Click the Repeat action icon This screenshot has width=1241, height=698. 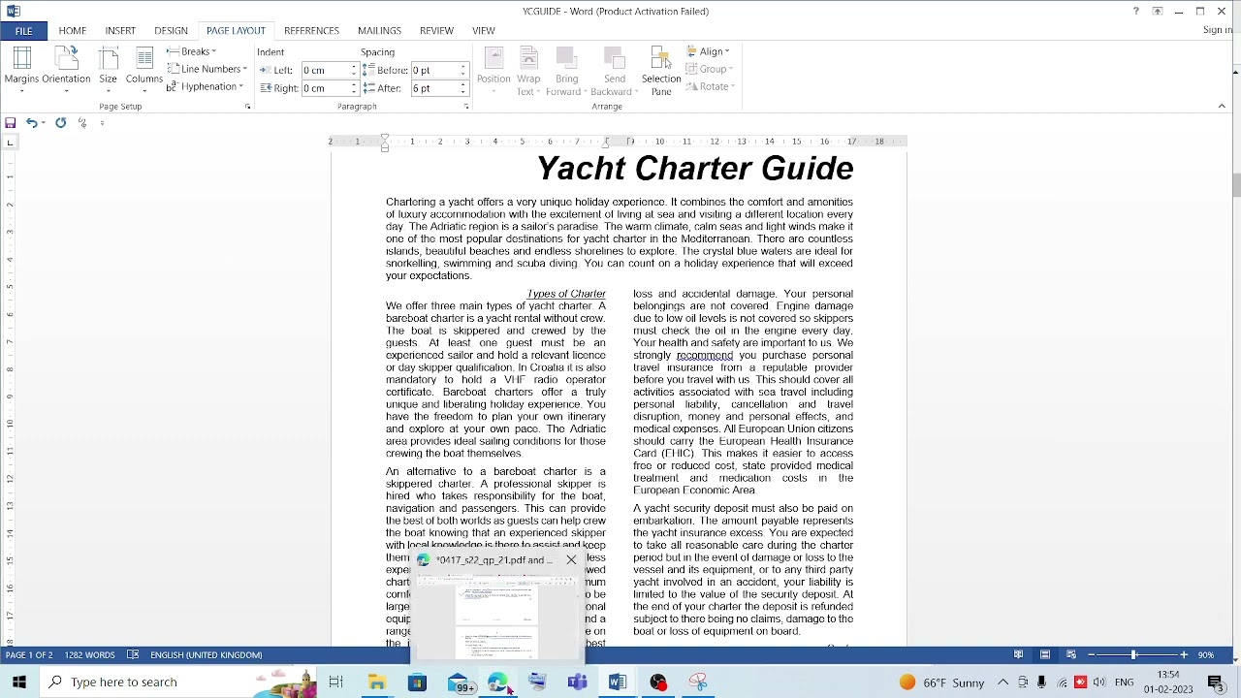60,123
